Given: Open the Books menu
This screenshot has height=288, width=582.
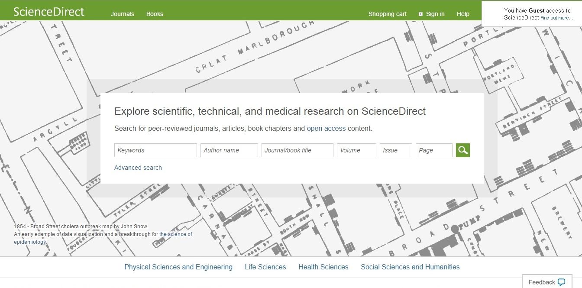Looking at the screenshot, I should pyautogui.click(x=155, y=14).
